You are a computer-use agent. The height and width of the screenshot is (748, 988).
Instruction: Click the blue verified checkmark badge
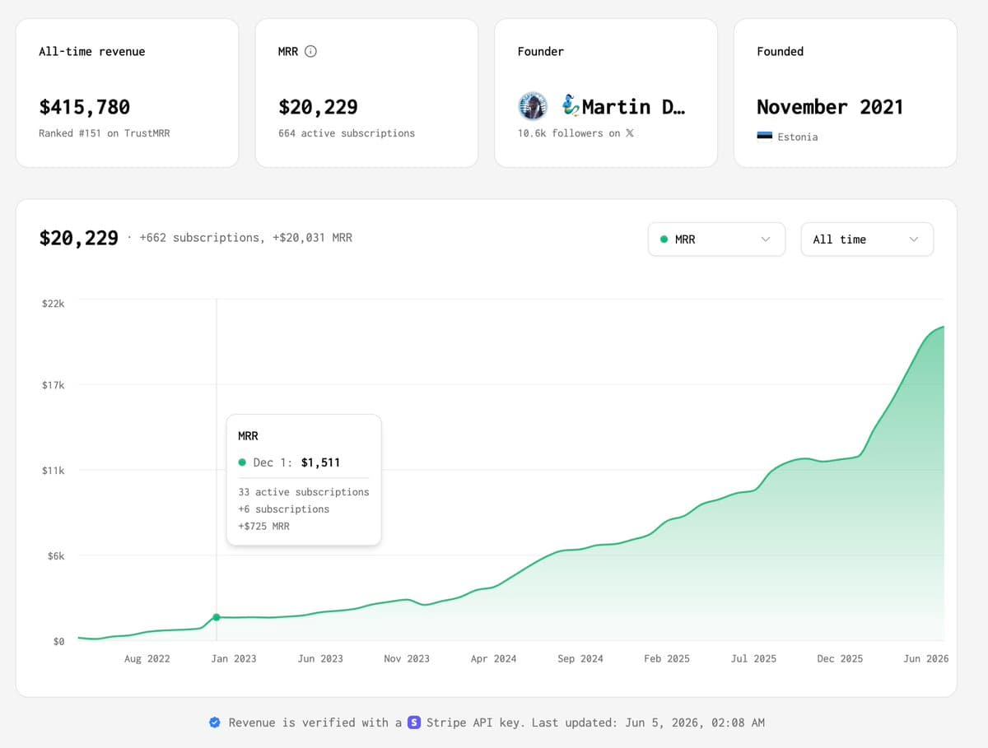[215, 722]
